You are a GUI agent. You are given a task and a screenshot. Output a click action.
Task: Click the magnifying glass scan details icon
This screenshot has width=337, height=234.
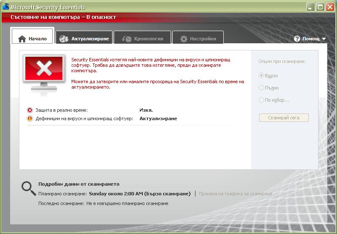coord(29,188)
